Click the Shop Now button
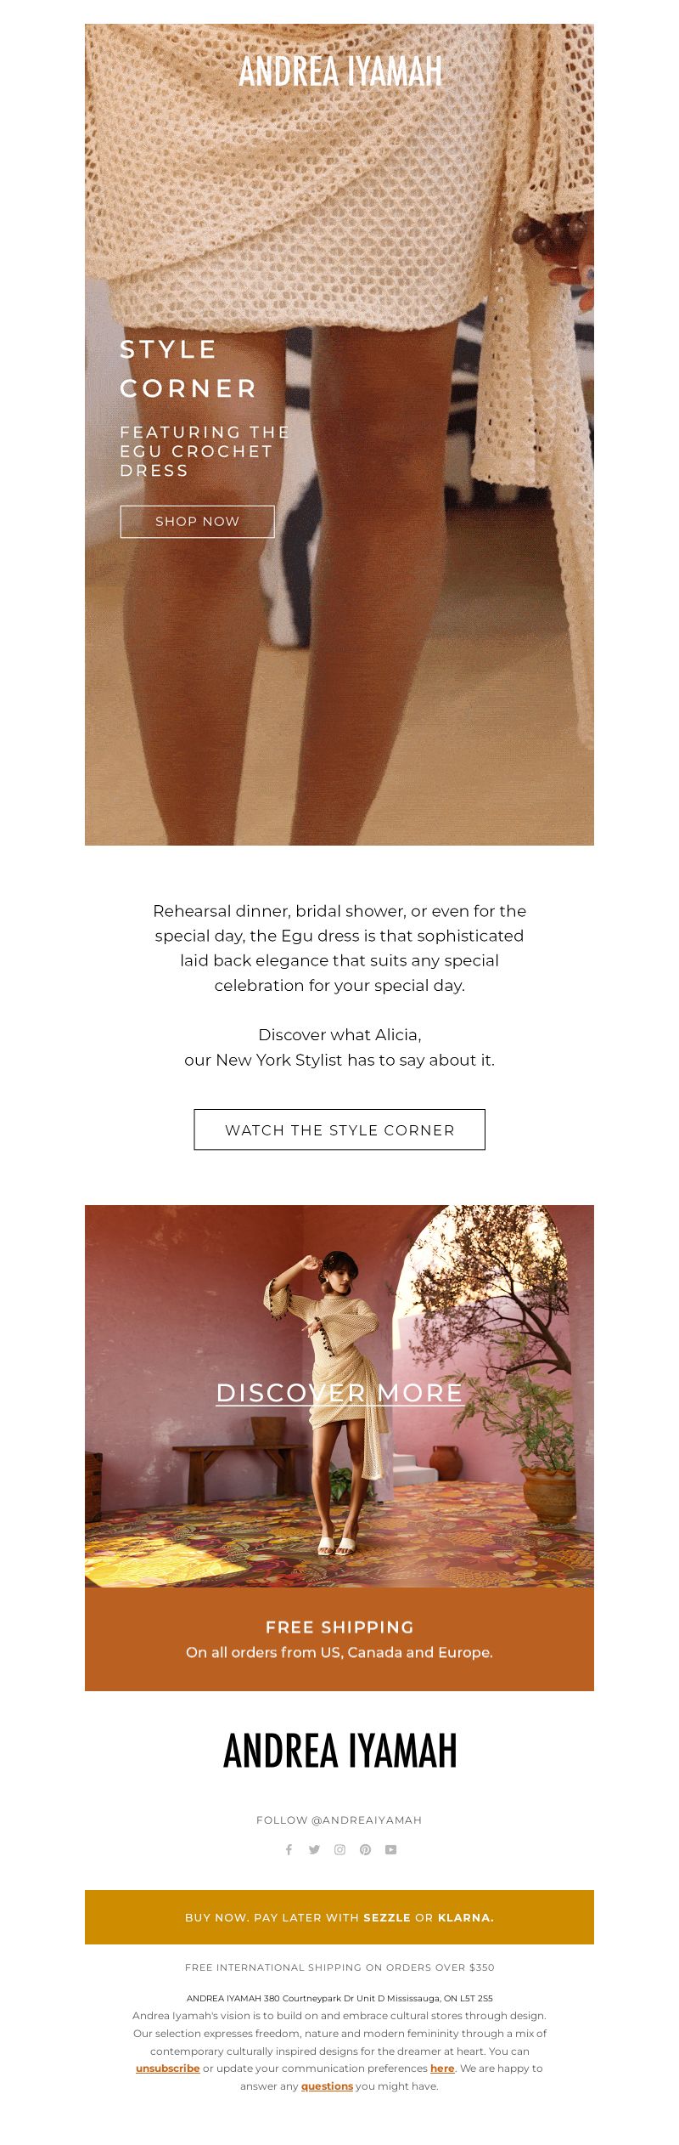The image size is (679, 2145). pos(197,521)
